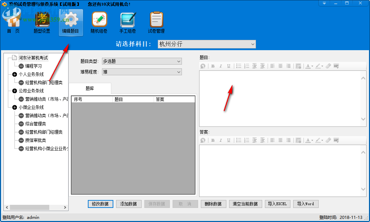This screenshot has width=370, height=222.
Task: Switch to the 题库 tab
Action: tap(90, 88)
